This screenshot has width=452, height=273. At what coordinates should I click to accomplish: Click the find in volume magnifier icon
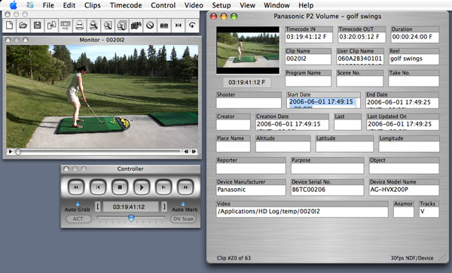coord(121,26)
